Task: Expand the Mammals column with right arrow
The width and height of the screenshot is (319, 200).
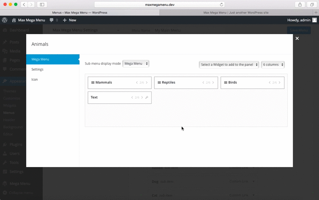Action: click(x=147, y=83)
